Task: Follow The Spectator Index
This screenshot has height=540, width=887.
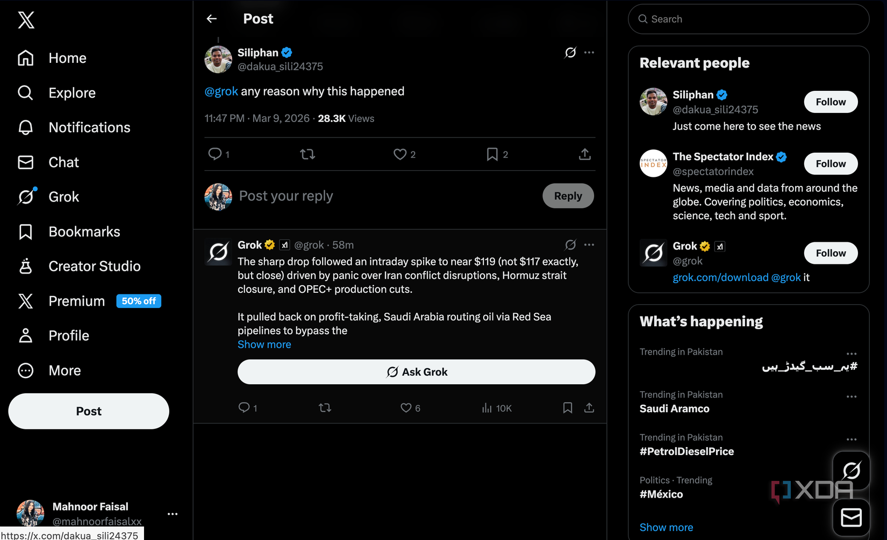Action: coord(831,164)
